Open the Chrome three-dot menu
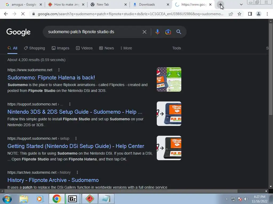The width and height of the screenshot is (273, 204). click(x=267, y=14)
